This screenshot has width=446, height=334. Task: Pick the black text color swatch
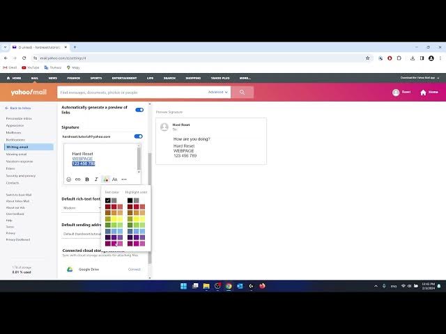coord(108,200)
